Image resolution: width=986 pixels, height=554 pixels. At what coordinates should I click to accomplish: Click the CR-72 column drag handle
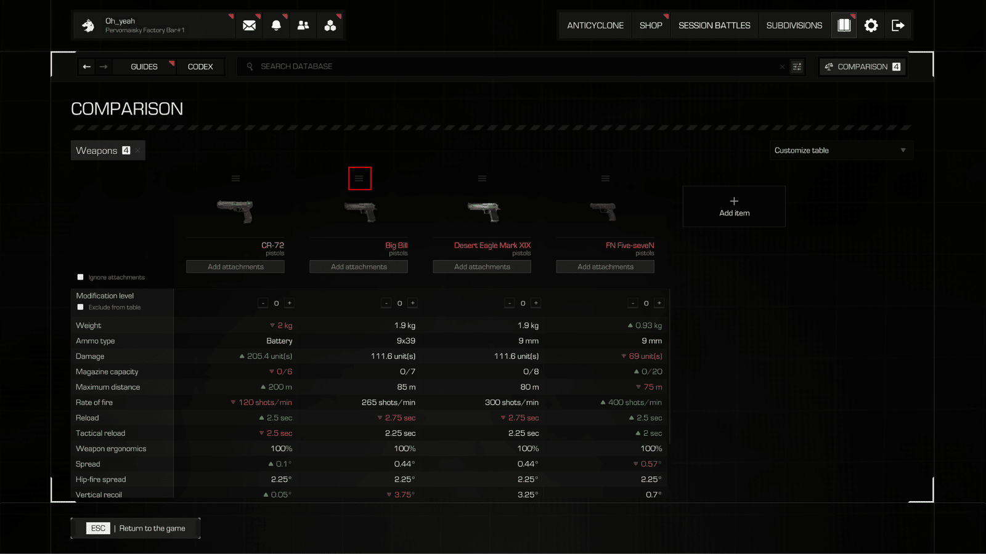tap(235, 179)
